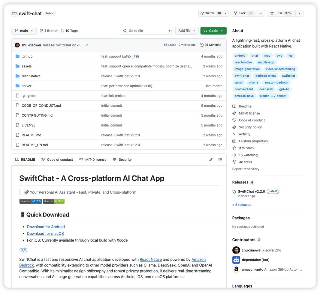Click the commit history clock icon
Screen dimensions: 320x292
point(201,45)
